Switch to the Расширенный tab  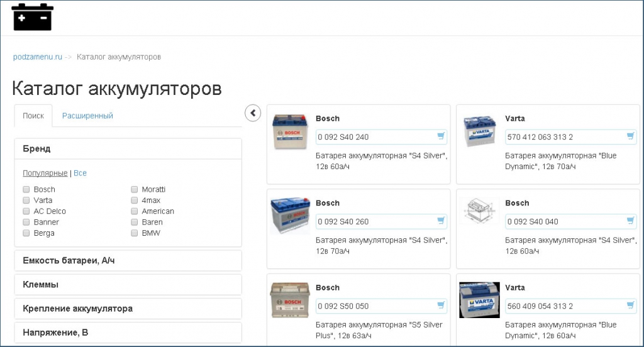pyautogui.click(x=87, y=116)
